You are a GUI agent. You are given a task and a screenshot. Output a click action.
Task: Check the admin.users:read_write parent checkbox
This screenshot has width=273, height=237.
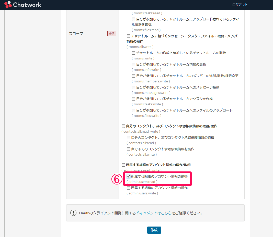(123, 165)
